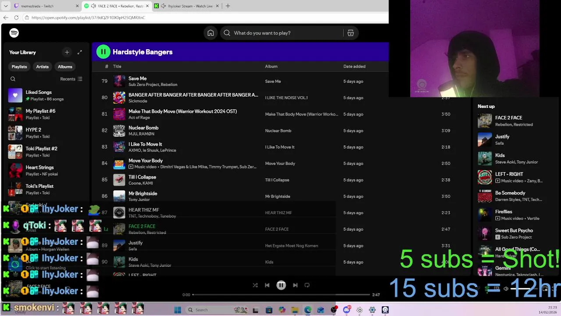Screen dimensions: 561x316
Task: Open Toki Playlist #2
Action: click(x=46, y=152)
